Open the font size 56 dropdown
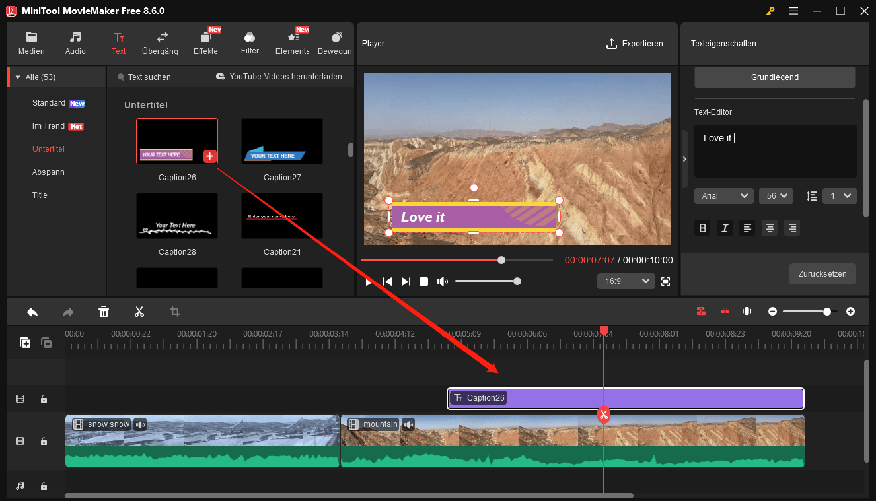Screen dimensions: 876x501 (776, 195)
